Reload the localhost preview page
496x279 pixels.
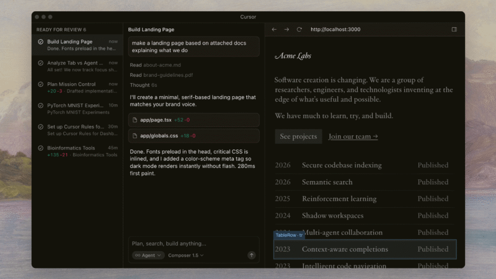[299, 29]
